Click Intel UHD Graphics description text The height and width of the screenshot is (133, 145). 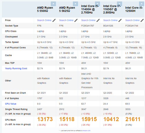click(90, 81)
